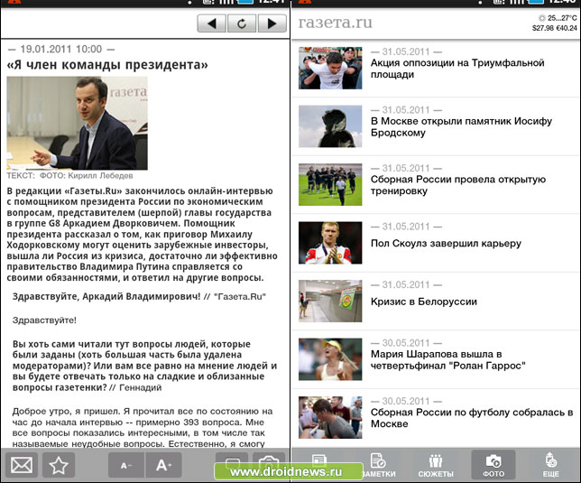Open the ЕЩЕ tab

click(x=551, y=465)
